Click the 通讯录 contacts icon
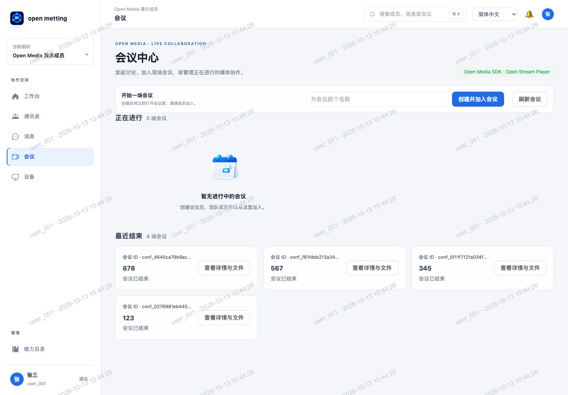Image resolution: width=568 pixels, height=395 pixels. click(15, 117)
